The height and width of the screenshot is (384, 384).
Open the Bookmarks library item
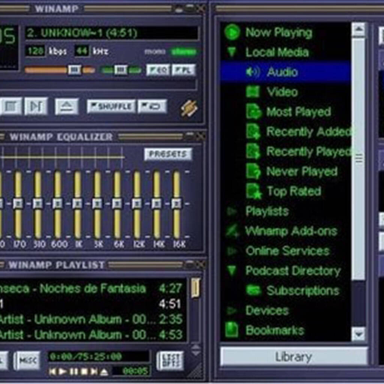click(274, 330)
